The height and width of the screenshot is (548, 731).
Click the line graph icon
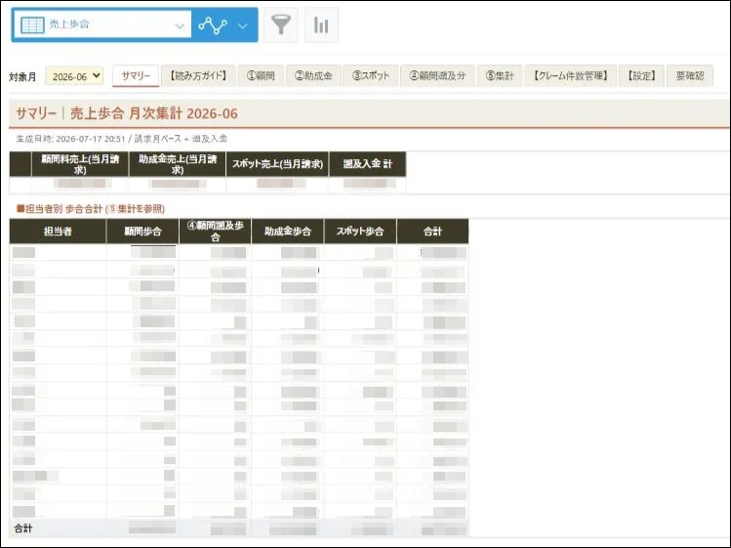(213, 25)
